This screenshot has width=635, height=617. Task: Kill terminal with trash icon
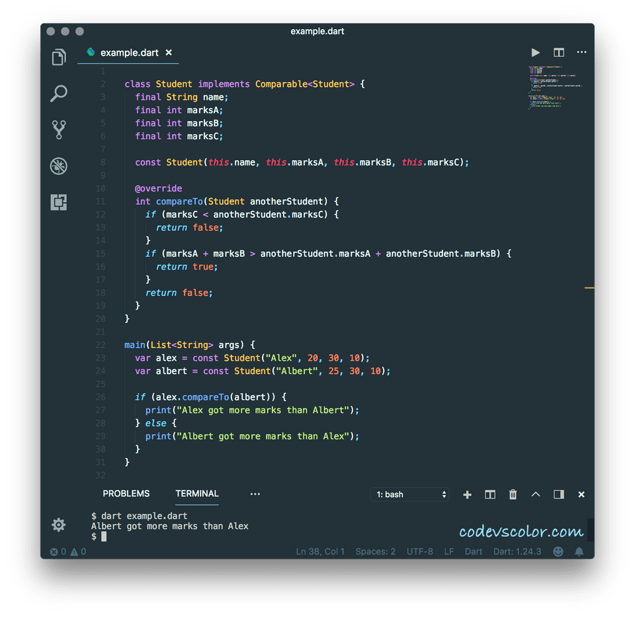click(x=513, y=495)
